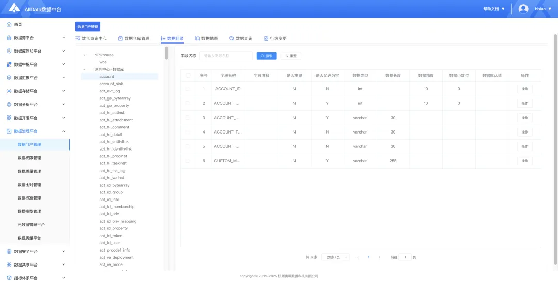Expand the 数据中枢平台 menu chevron
Screen dimensions: 558x282
[64, 64]
